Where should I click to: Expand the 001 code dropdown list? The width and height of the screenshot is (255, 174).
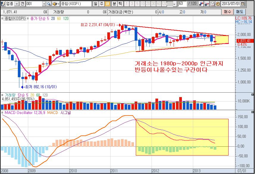(44, 4)
